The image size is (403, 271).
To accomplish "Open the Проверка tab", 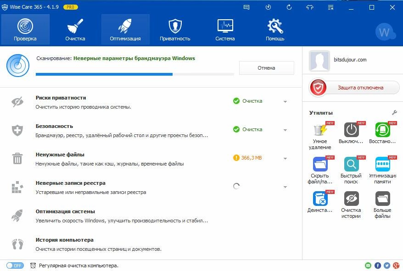I will [25, 29].
